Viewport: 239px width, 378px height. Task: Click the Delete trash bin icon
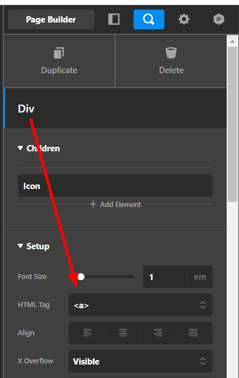(171, 53)
